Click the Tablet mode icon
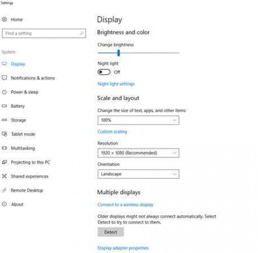This screenshot has height=253, width=258. (x=4, y=134)
